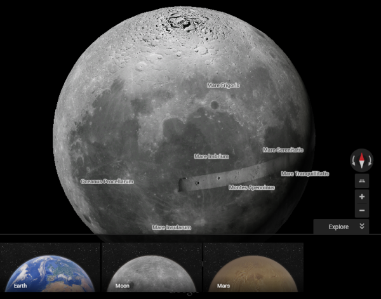Open the Mare Tranquillitatis label
Image resolution: width=381 pixels, height=299 pixels.
pyautogui.click(x=305, y=173)
